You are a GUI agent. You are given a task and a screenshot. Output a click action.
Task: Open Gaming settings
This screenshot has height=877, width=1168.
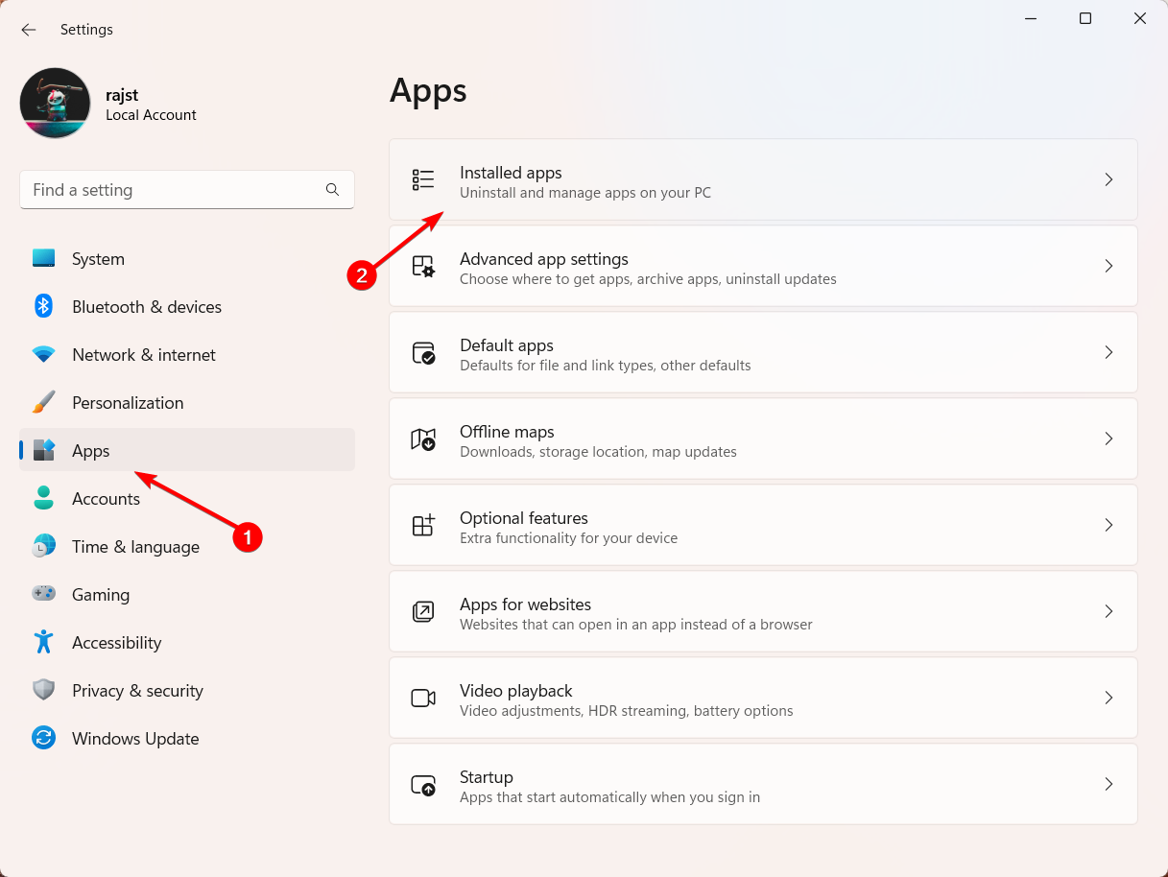(100, 594)
